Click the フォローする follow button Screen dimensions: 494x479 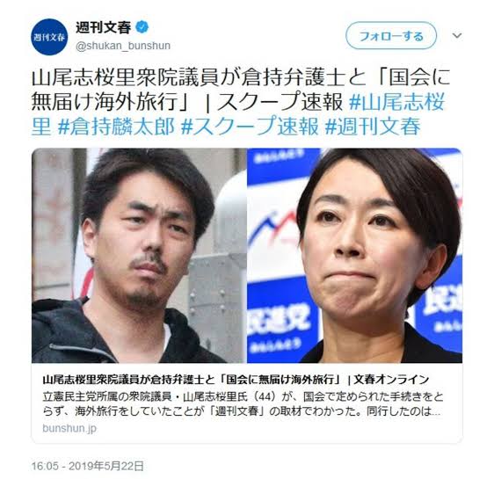tap(391, 35)
